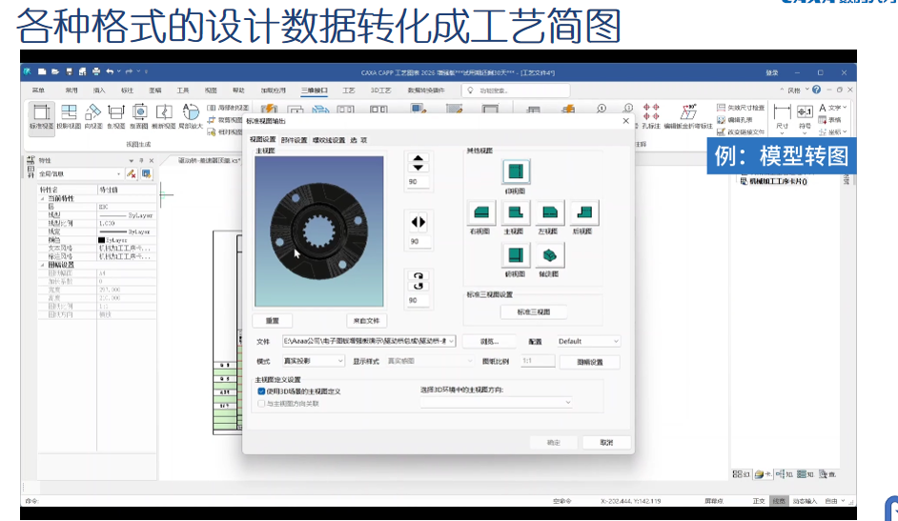The height and width of the screenshot is (521, 898).
Task: Open the 文件 path dropdown
Action: (451, 341)
